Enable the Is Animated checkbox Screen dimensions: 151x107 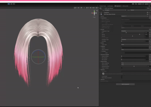pos(122,76)
